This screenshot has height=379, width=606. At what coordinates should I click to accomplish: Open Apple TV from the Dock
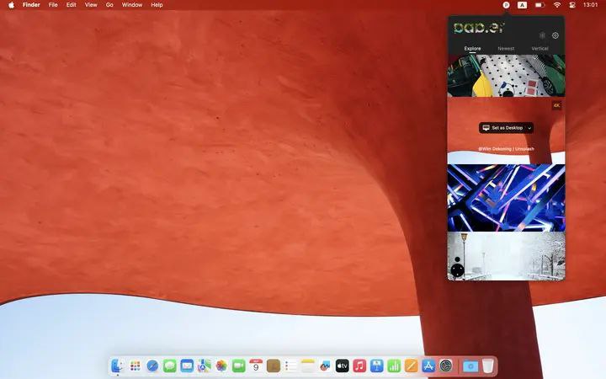pyautogui.click(x=342, y=366)
